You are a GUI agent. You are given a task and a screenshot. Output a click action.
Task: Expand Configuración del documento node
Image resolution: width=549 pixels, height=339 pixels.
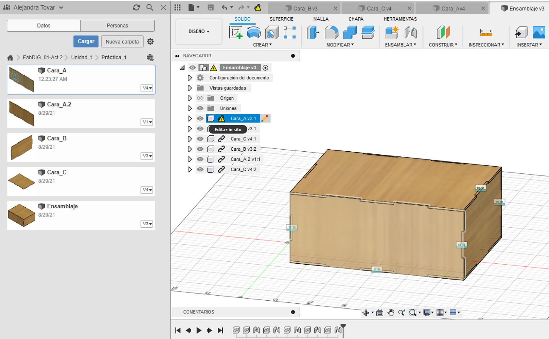190,78
